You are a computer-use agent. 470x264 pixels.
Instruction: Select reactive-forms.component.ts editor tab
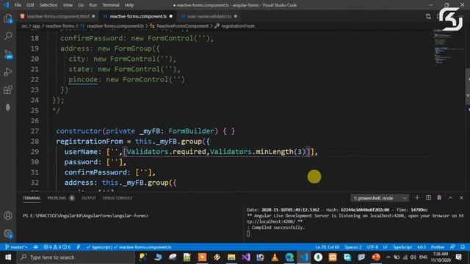(137, 16)
